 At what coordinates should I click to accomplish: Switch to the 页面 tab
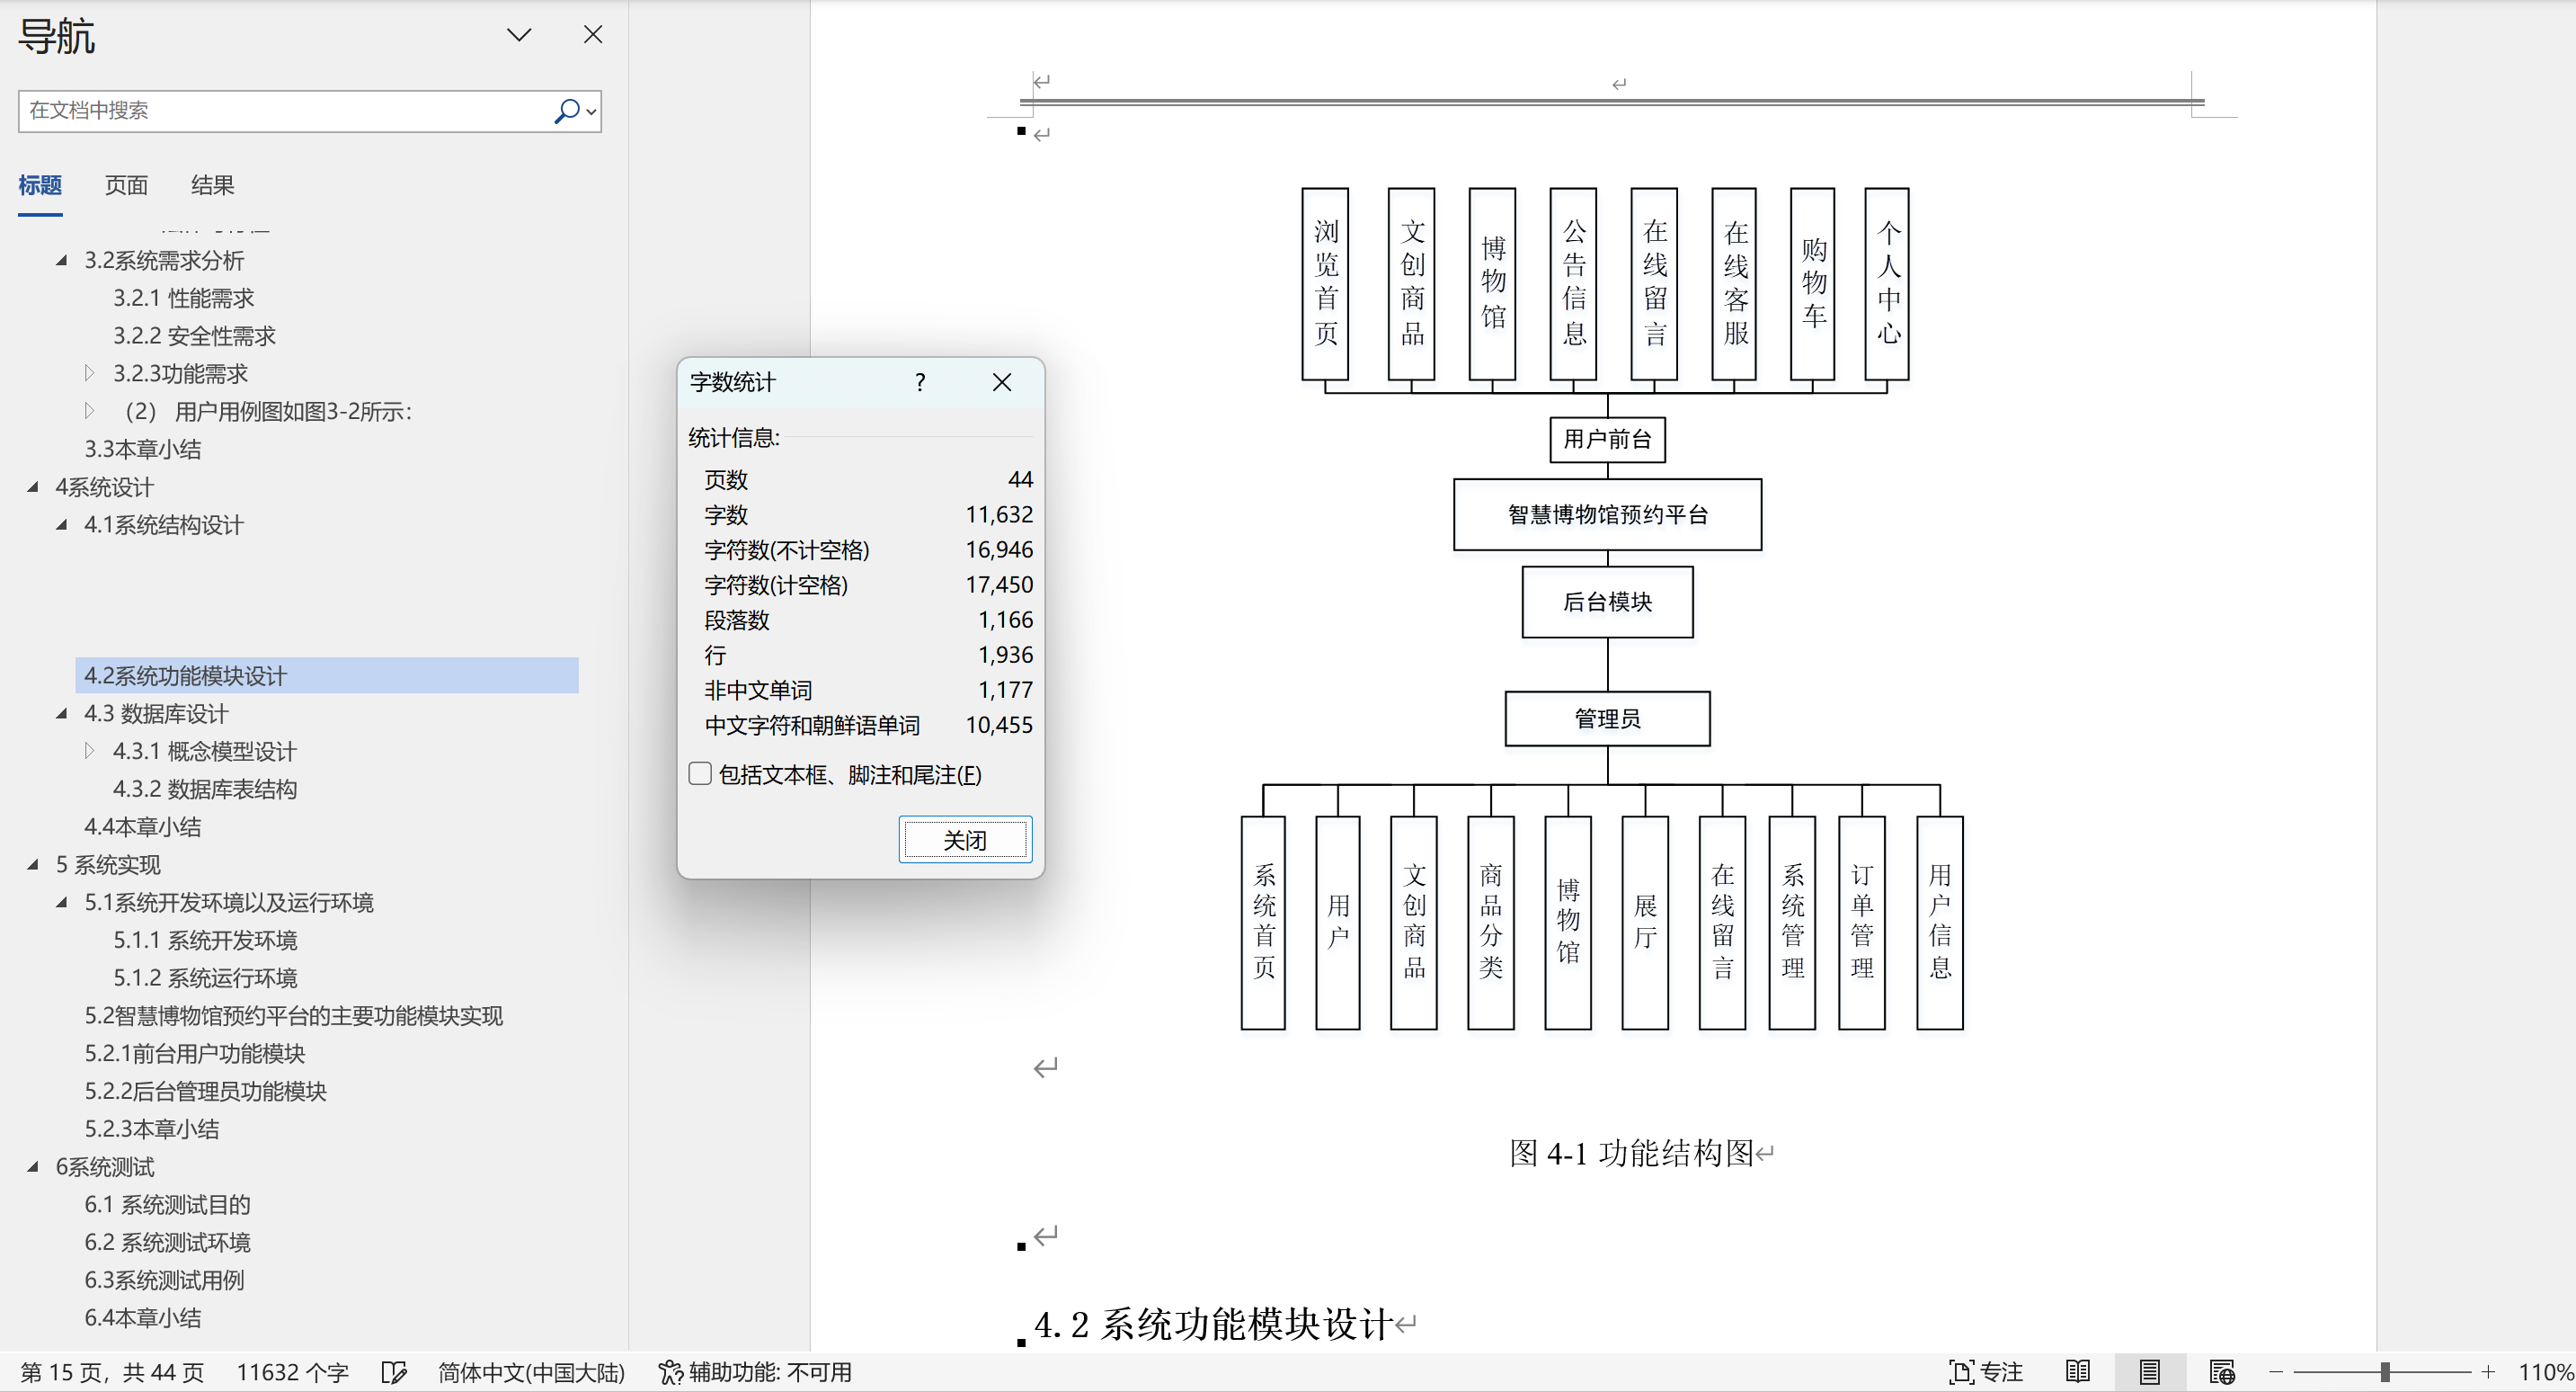[126, 185]
